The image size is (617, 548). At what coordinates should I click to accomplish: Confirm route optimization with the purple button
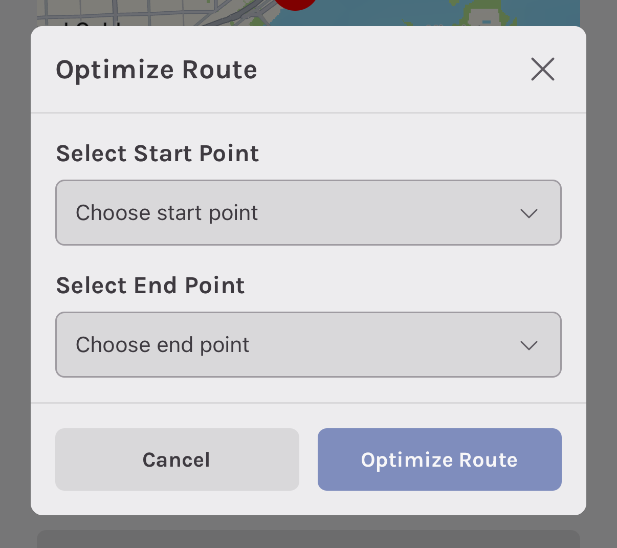(x=439, y=459)
